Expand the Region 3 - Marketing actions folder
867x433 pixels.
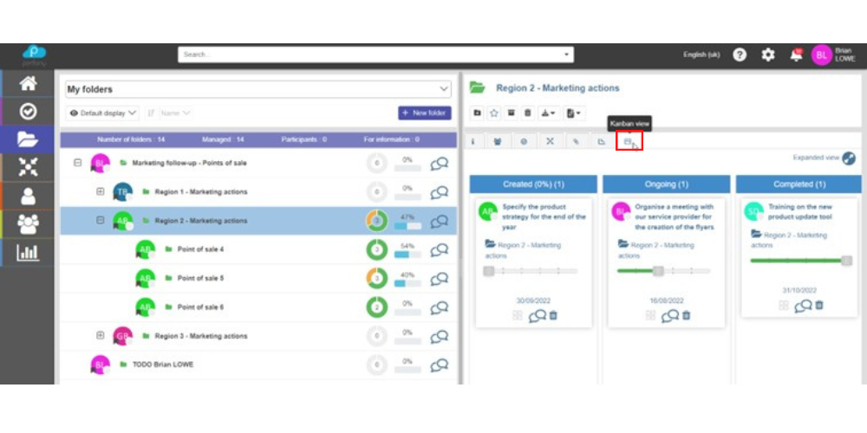pyautogui.click(x=101, y=335)
